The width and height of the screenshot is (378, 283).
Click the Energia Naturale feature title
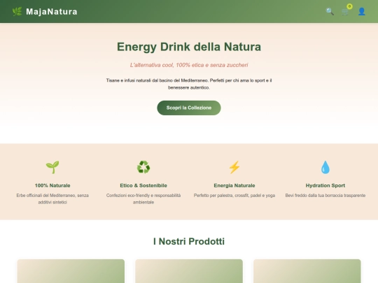click(x=234, y=186)
